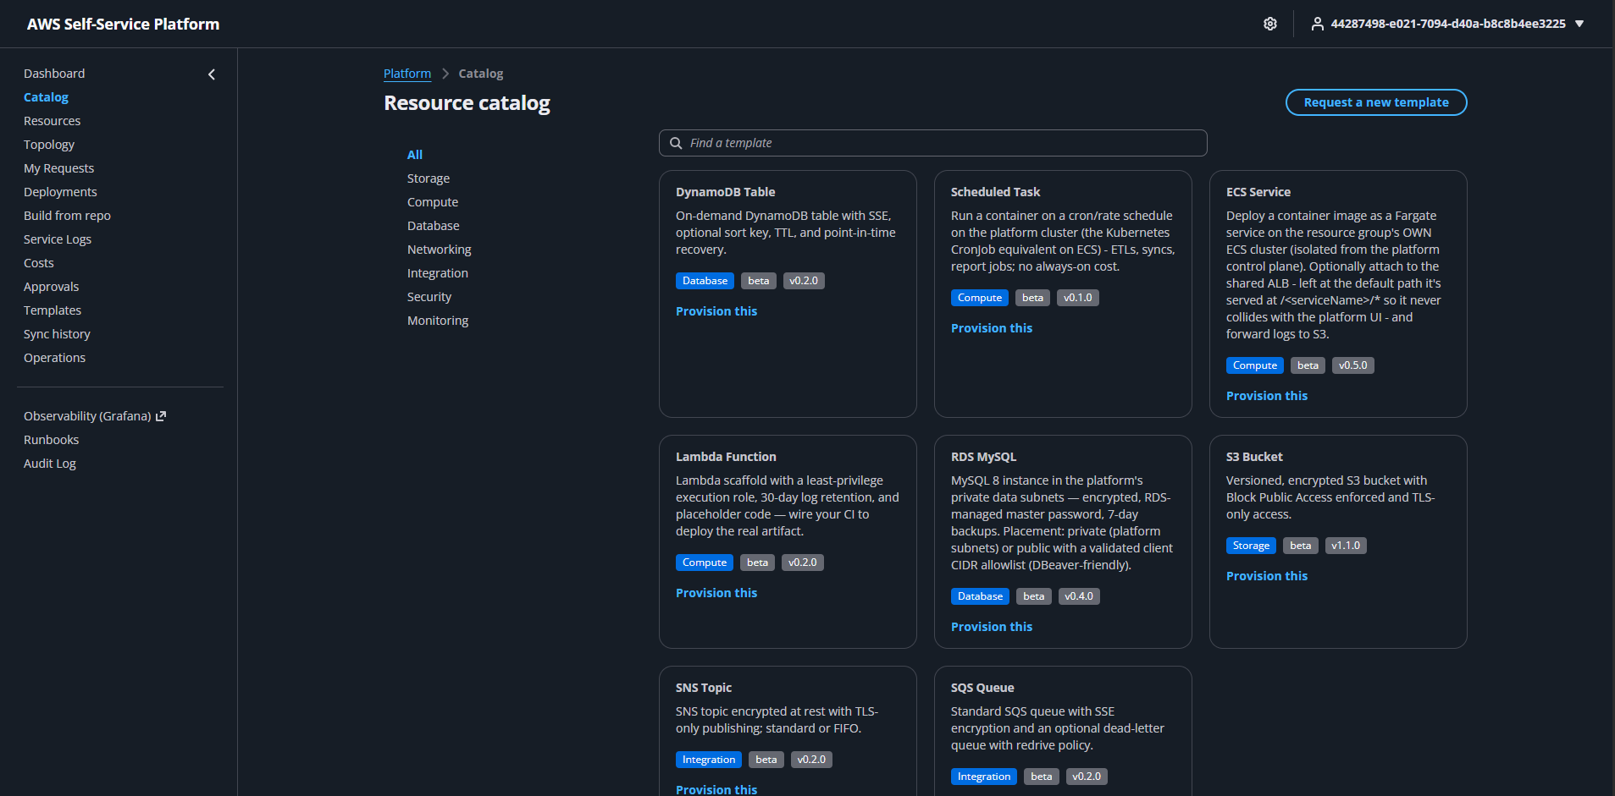Click the v0.4.0 badge on RDS MySQL
This screenshot has height=796, width=1615.
pos(1078,596)
